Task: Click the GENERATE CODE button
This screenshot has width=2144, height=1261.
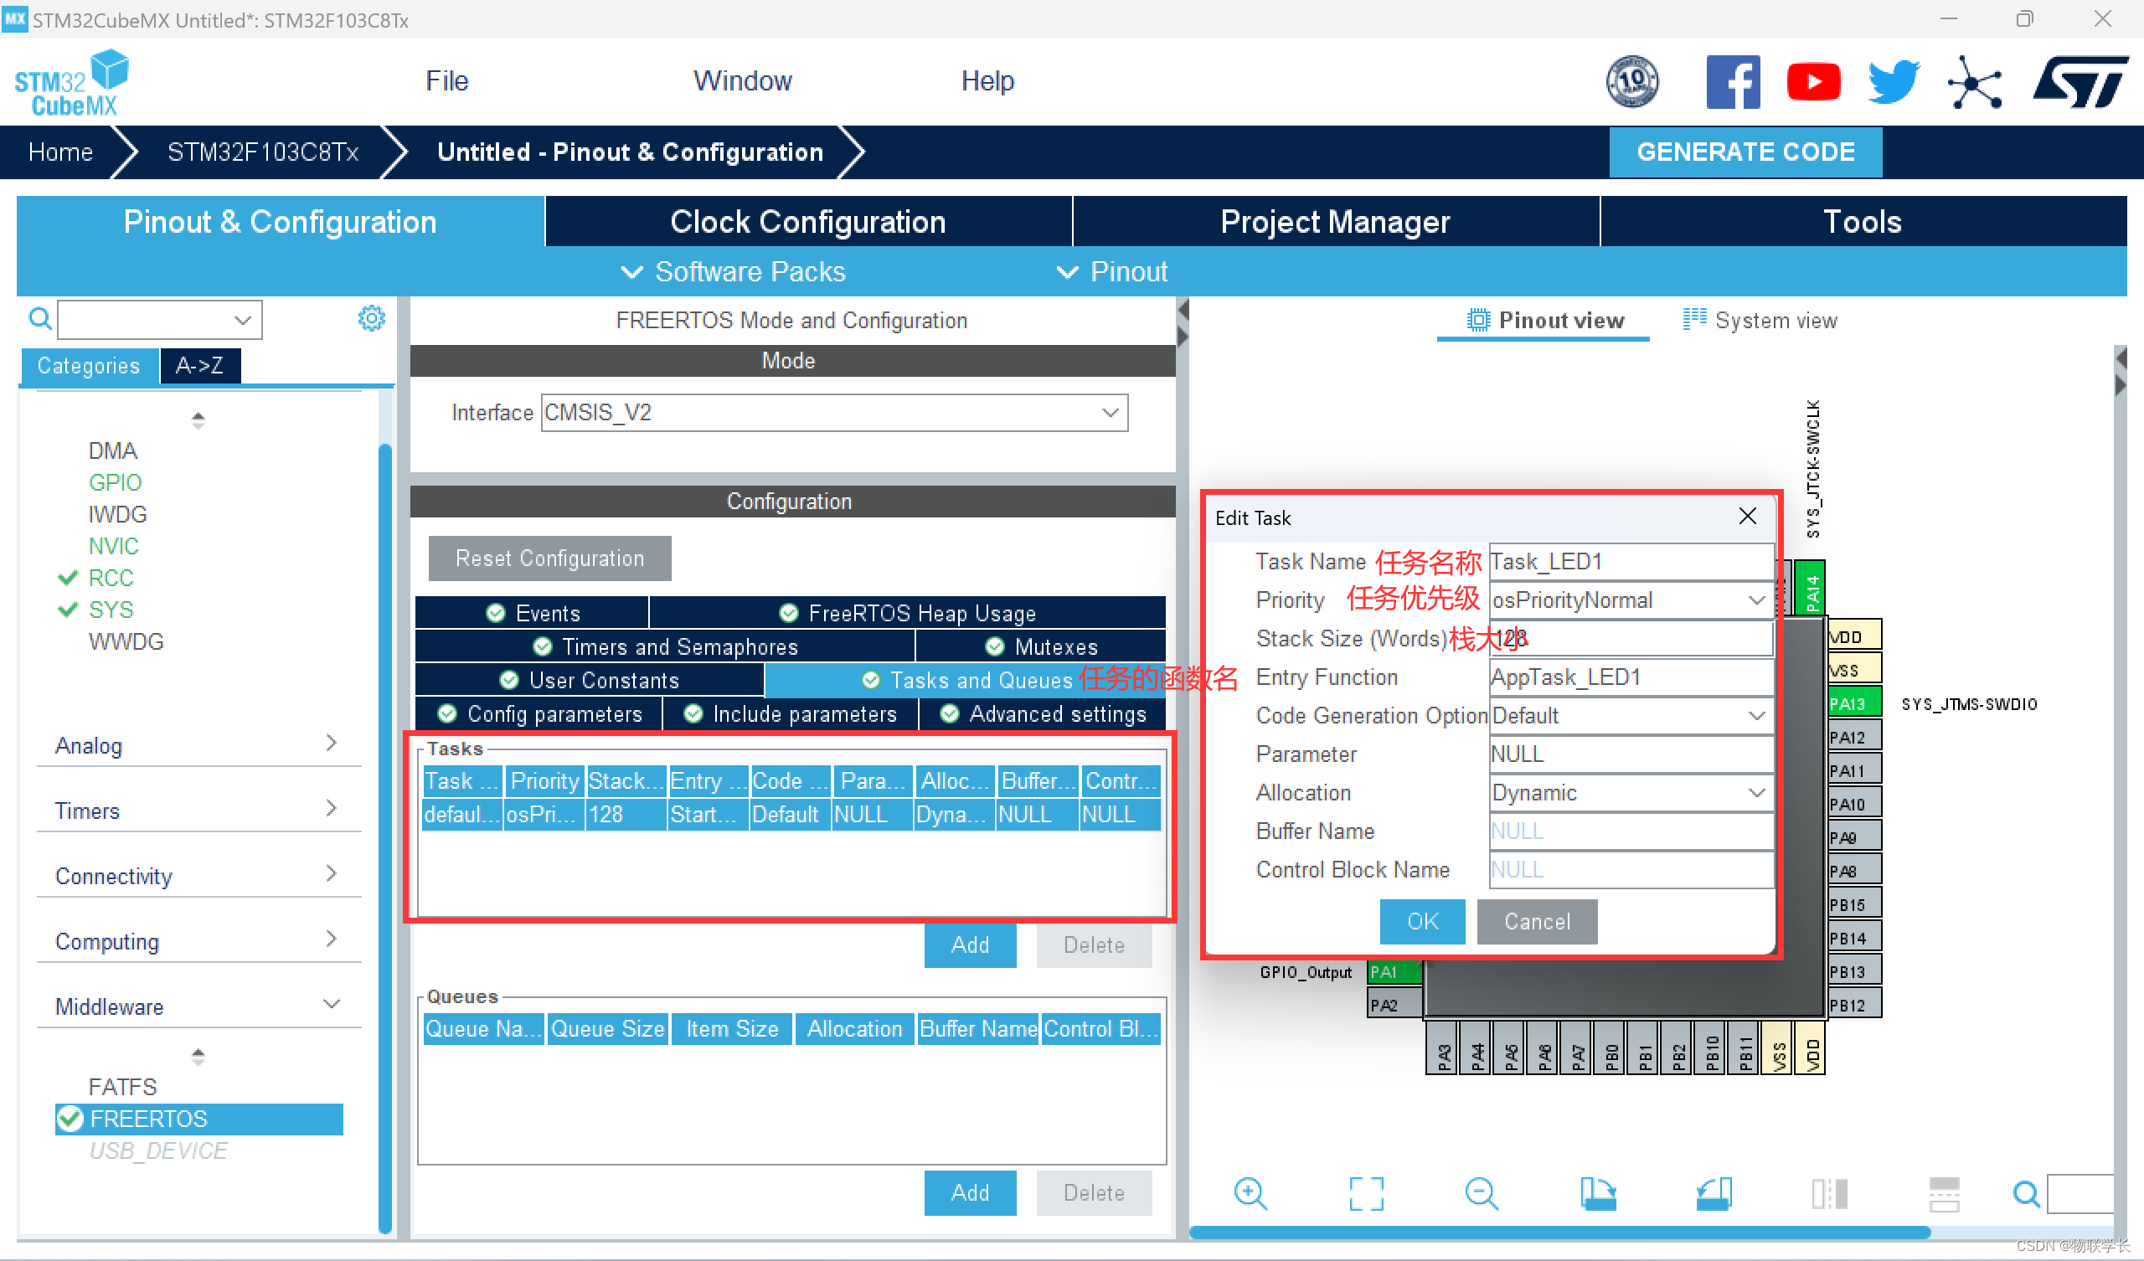Action: coord(1745,152)
